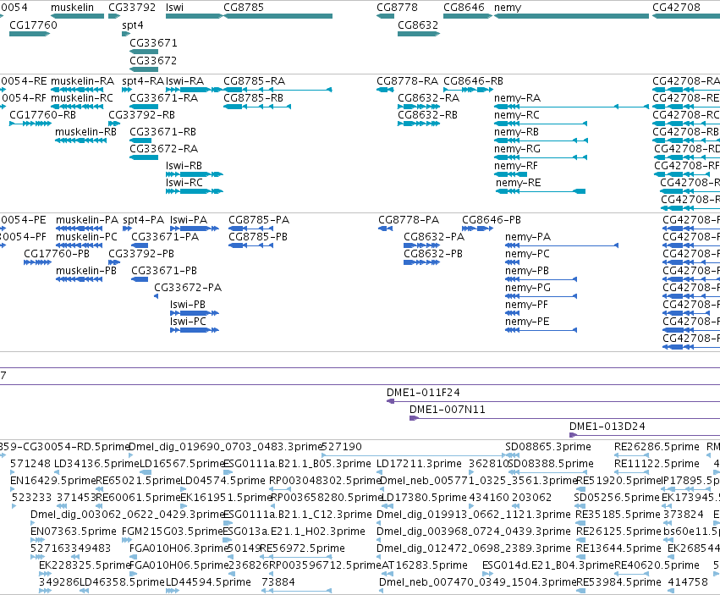Screen dimensions: 720x595
Task: Select transcript nemy-RA
Action: point(571,107)
